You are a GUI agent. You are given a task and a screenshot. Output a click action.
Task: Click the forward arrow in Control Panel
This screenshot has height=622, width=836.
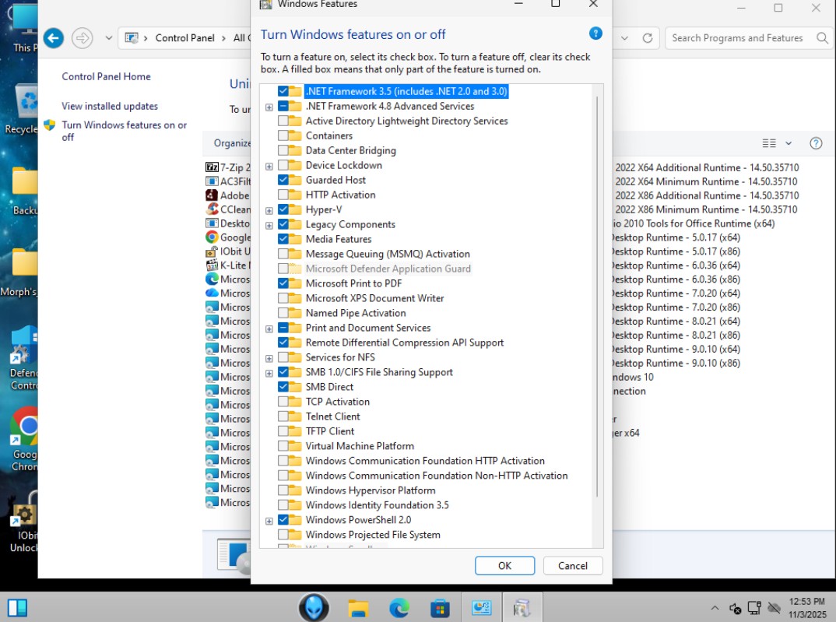[82, 38]
